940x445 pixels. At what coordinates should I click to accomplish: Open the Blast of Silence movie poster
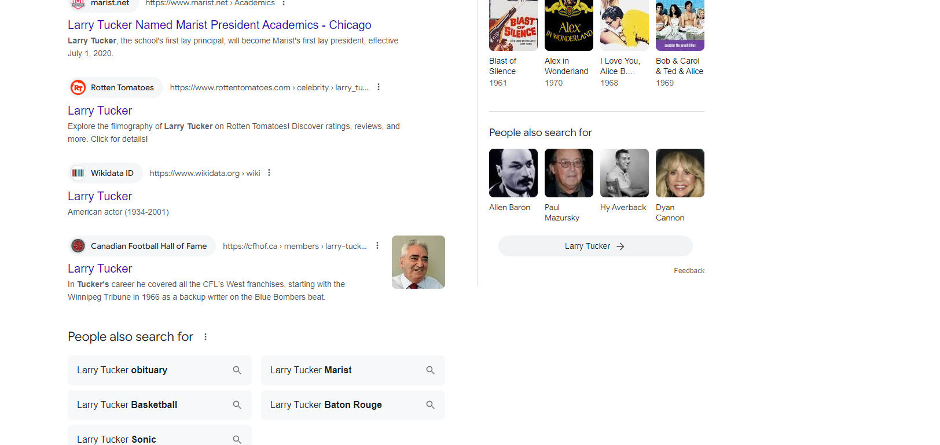pos(513,25)
